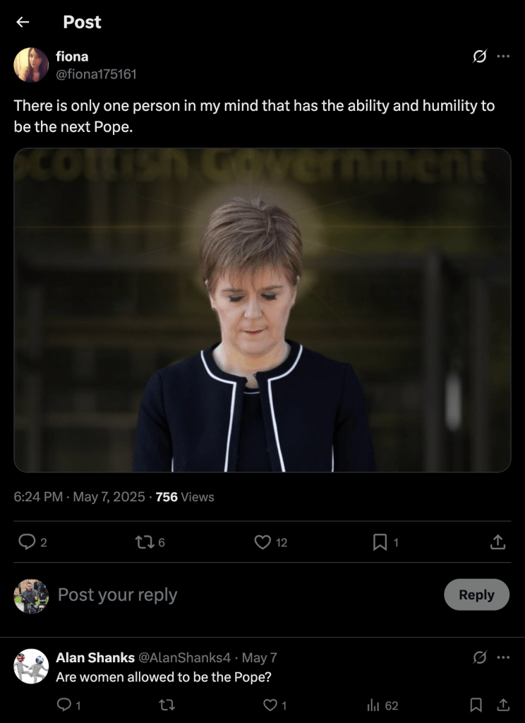Open fiona's profile avatar
The width and height of the screenshot is (525, 723).
click(x=31, y=65)
